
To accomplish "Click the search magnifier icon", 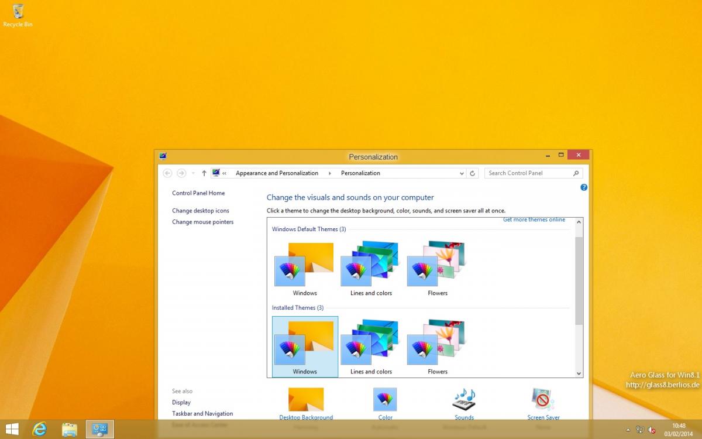I will [576, 173].
